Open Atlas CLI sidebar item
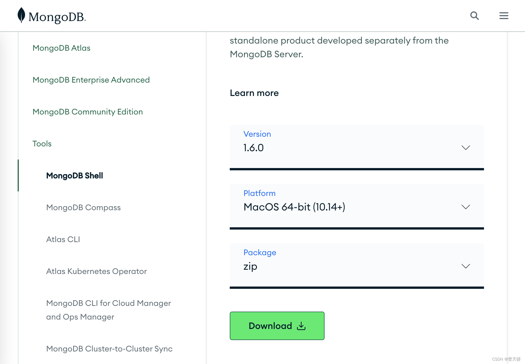 [x=63, y=239]
